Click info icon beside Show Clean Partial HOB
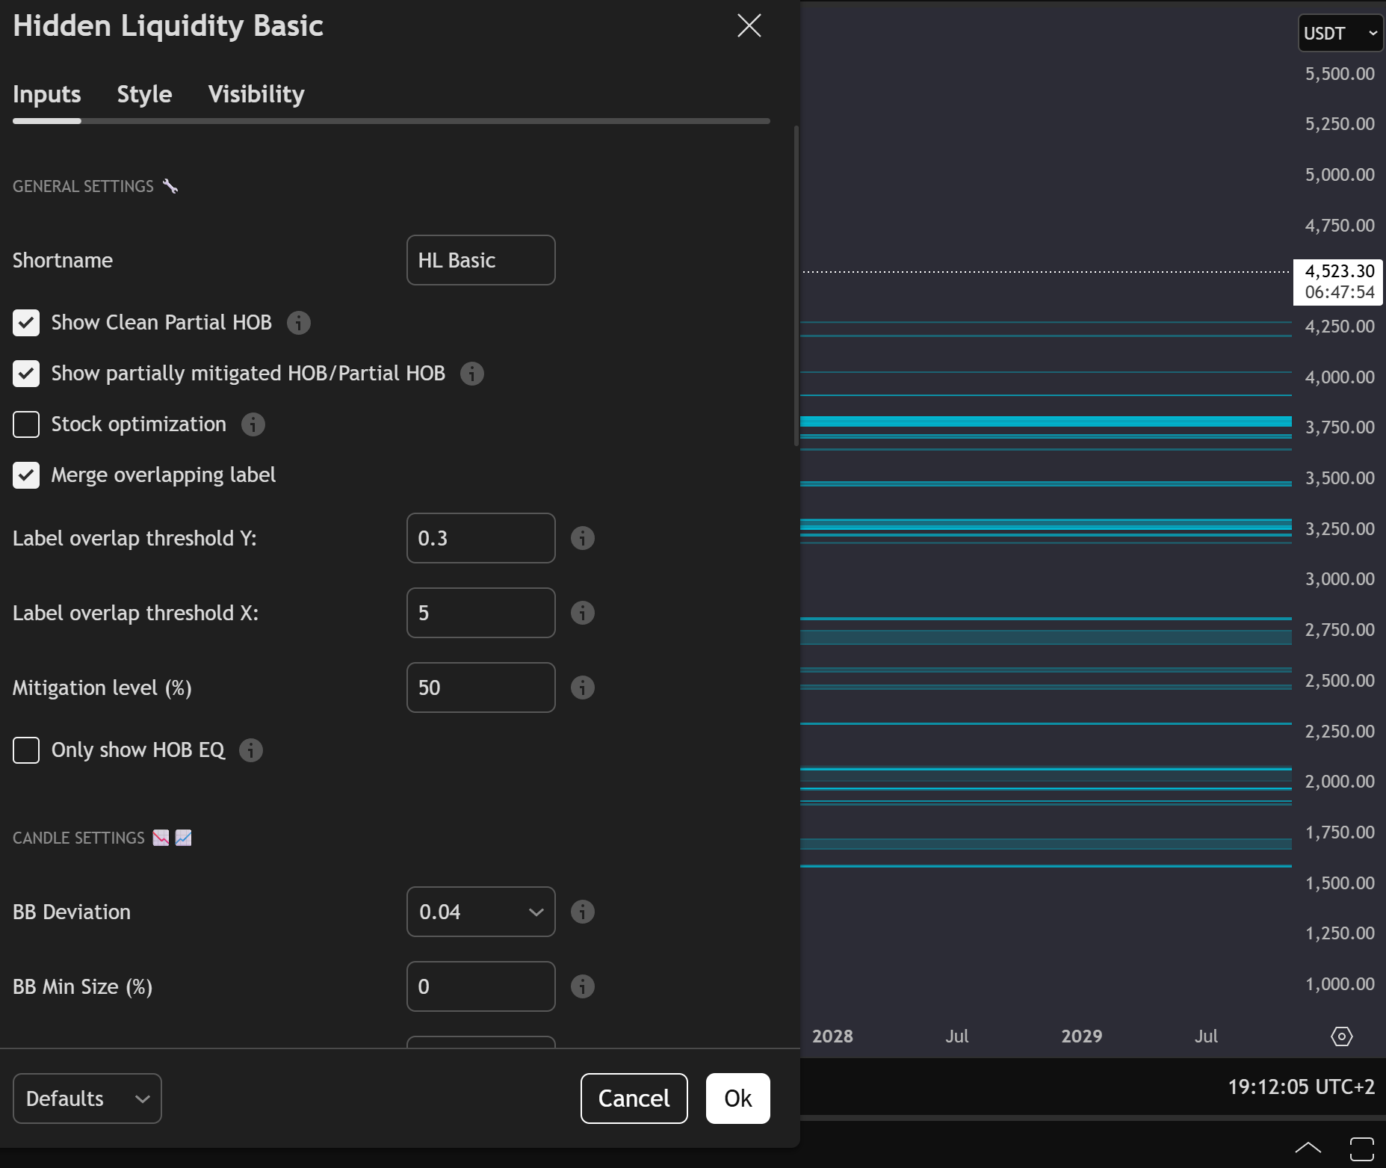1386x1168 pixels. coord(299,323)
